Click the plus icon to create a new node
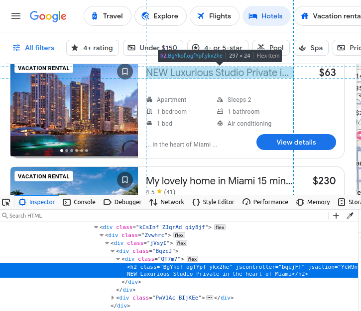The width and height of the screenshot is (361, 311). click(336, 216)
